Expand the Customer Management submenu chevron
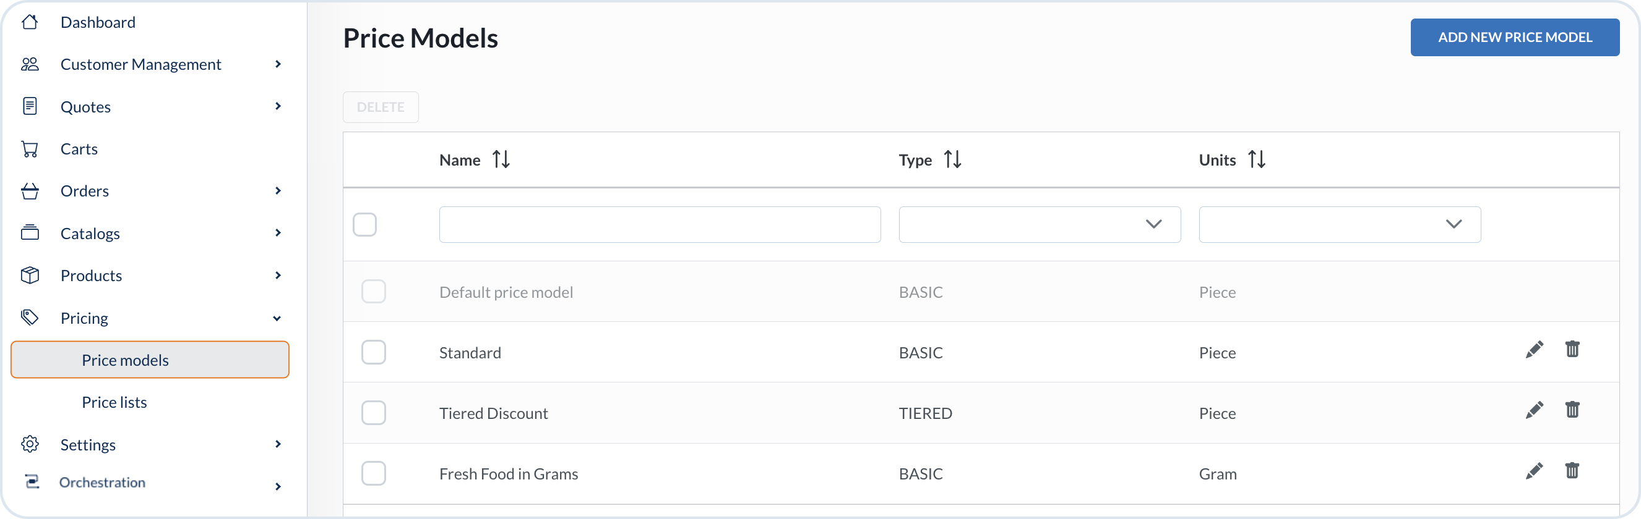The height and width of the screenshot is (519, 1641). click(278, 64)
